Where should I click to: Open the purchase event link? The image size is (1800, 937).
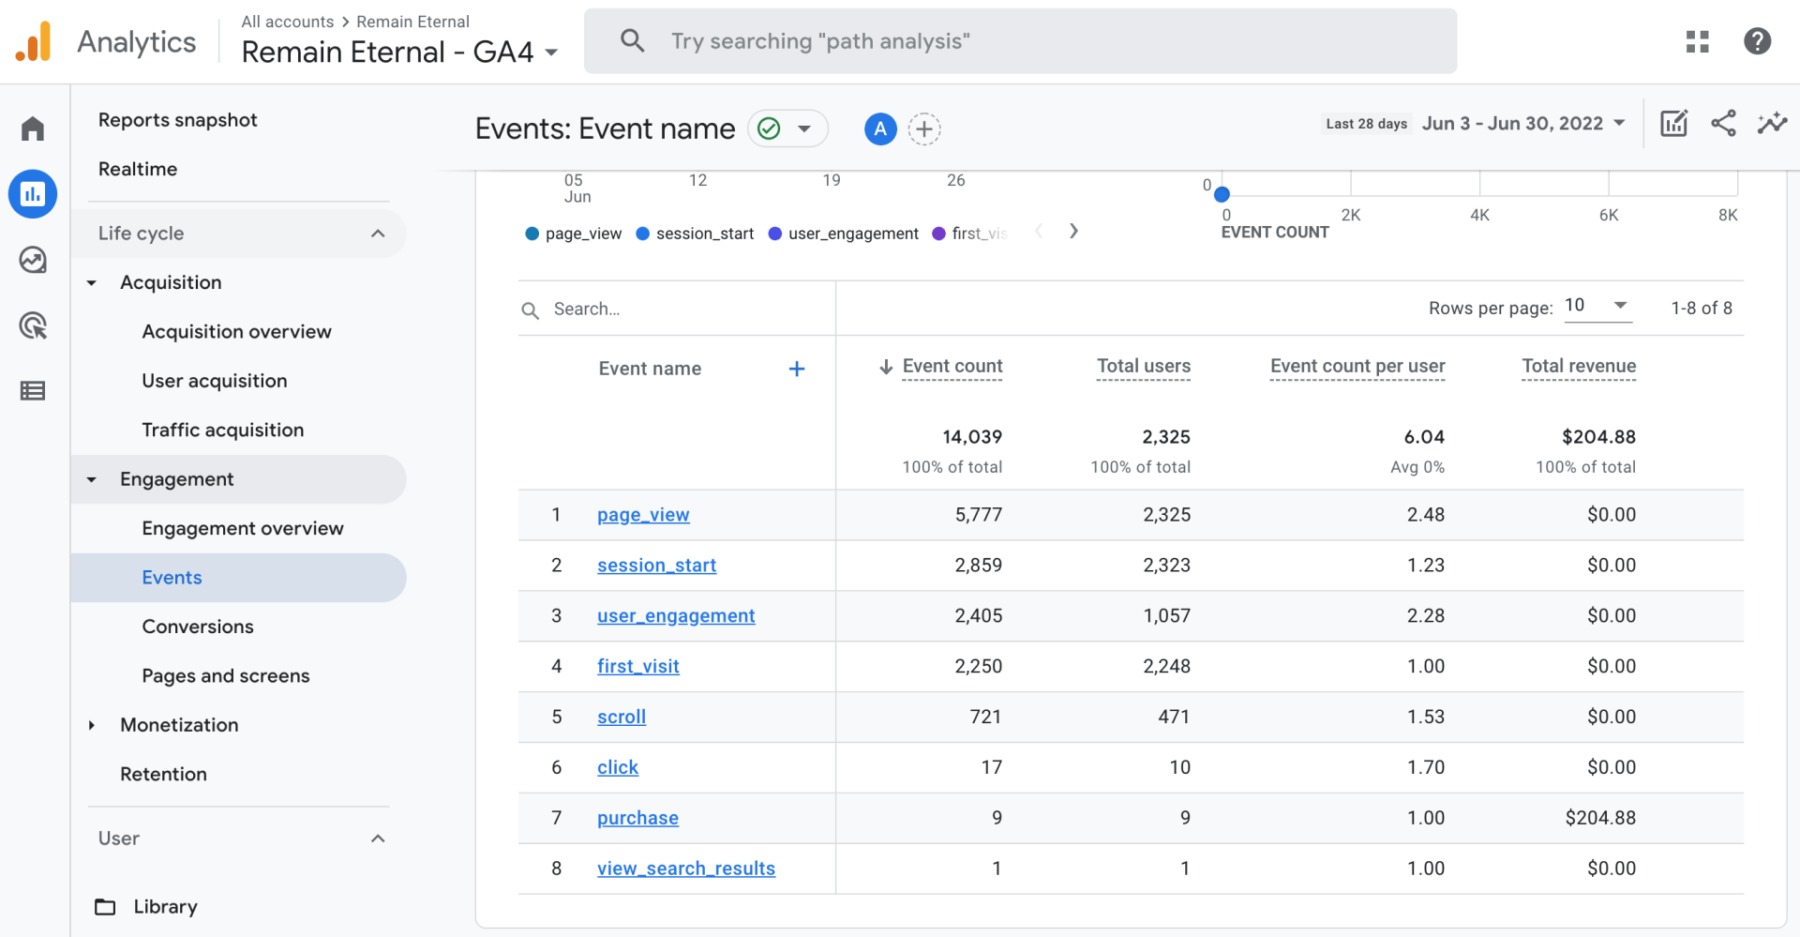point(637,818)
